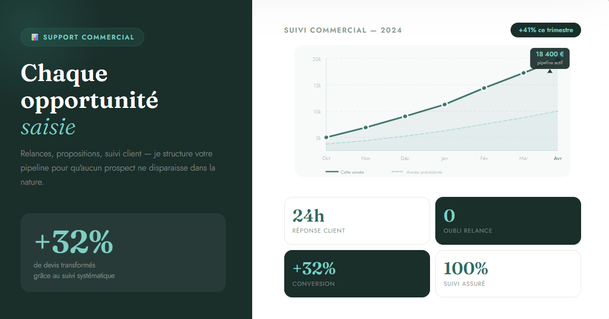The height and width of the screenshot is (319, 609).
Task: Click the Avr label on the chart axis
Action: click(x=557, y=158)
